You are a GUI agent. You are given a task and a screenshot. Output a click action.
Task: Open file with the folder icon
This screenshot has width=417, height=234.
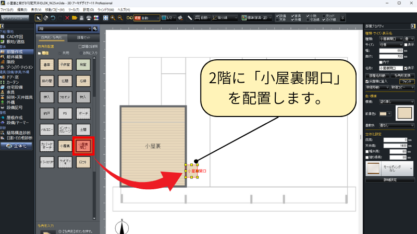pyautogui.click(x=73, y=18)
